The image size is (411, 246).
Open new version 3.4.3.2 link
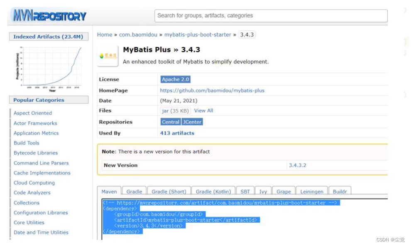coord(298,165)
